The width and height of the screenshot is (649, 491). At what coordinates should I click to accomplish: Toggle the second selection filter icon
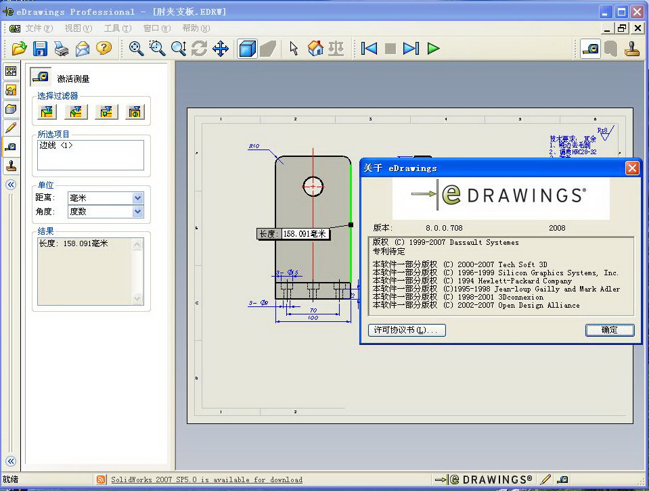click(x=76, y=112)
